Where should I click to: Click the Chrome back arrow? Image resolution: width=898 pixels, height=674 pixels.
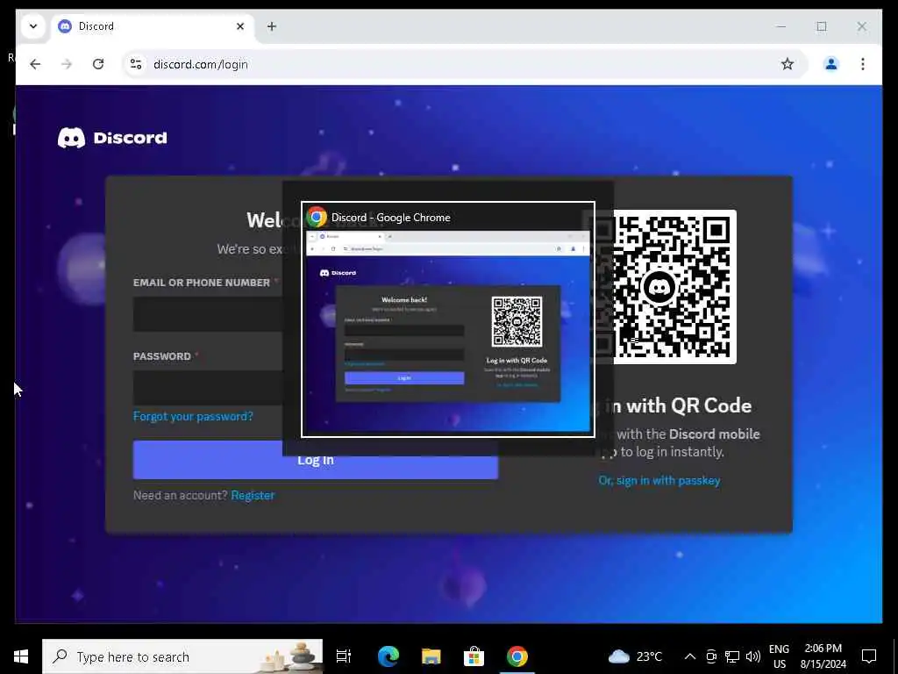[35, 64]
